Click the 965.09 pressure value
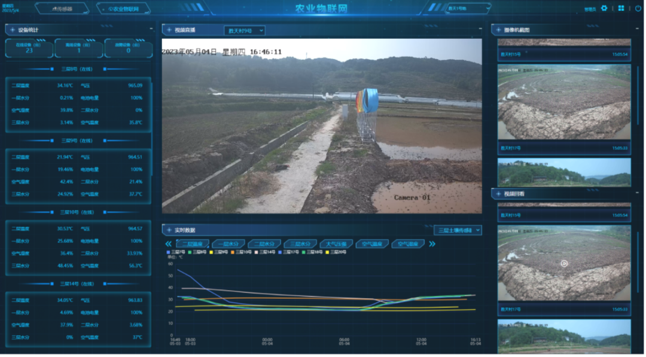 click(135, 86)
